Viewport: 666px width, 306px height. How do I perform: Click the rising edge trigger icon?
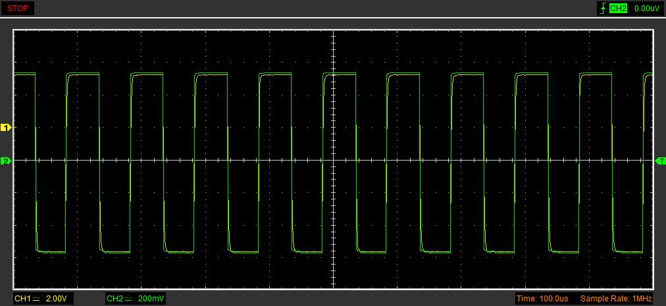(603, 9)
